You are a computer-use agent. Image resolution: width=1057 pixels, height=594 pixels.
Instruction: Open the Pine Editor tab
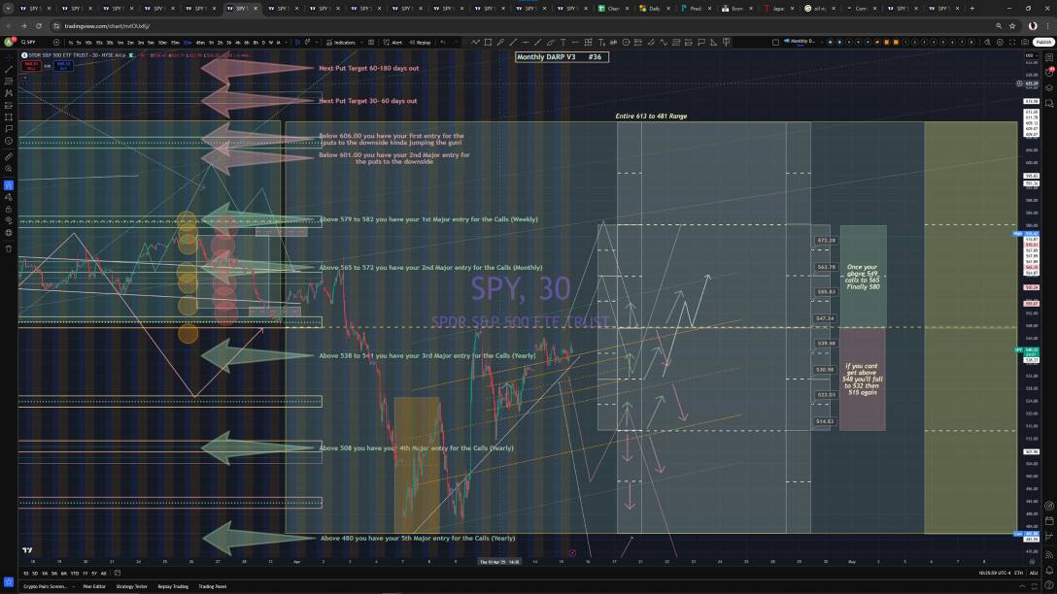coord(94,586)
